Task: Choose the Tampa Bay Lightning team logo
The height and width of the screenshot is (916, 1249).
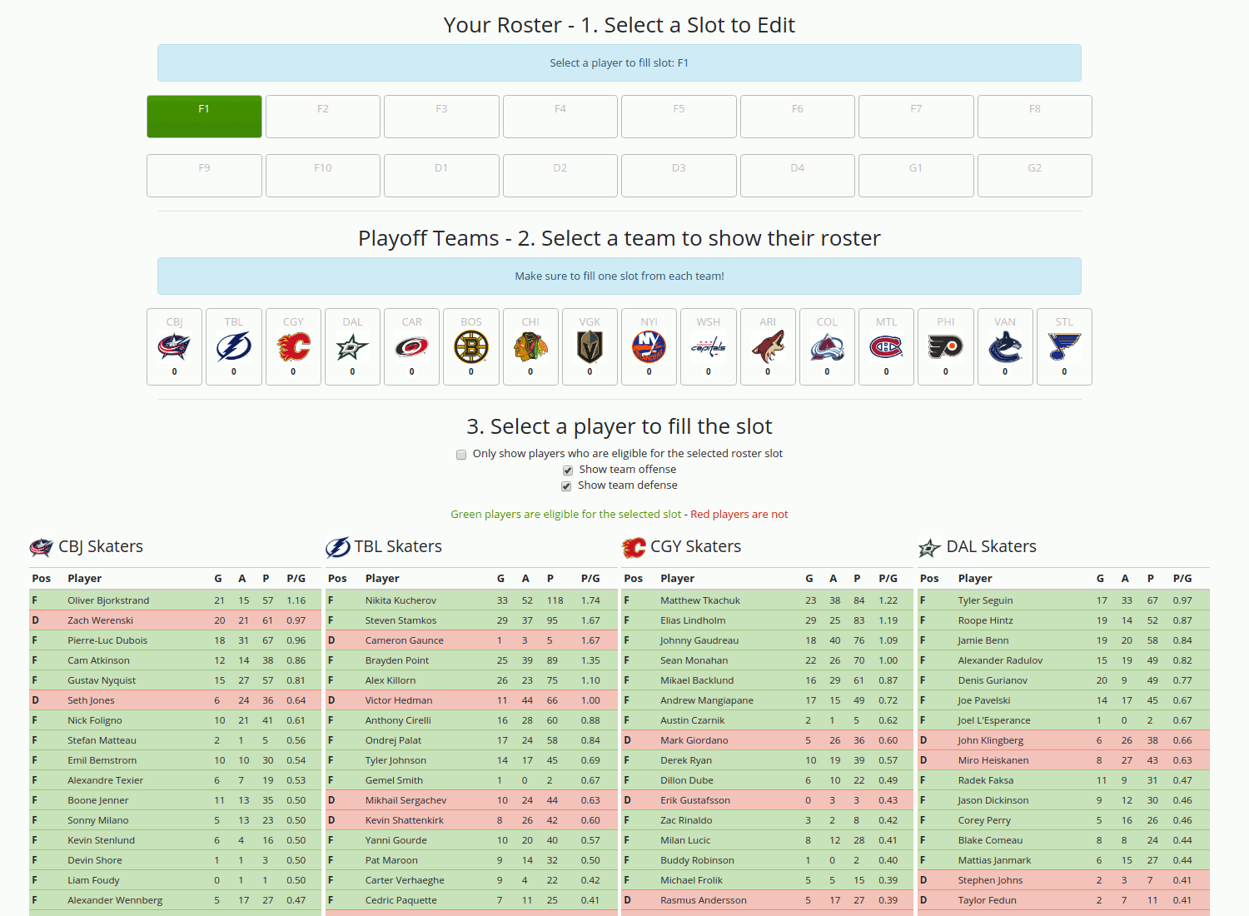Action: (234, 346)
